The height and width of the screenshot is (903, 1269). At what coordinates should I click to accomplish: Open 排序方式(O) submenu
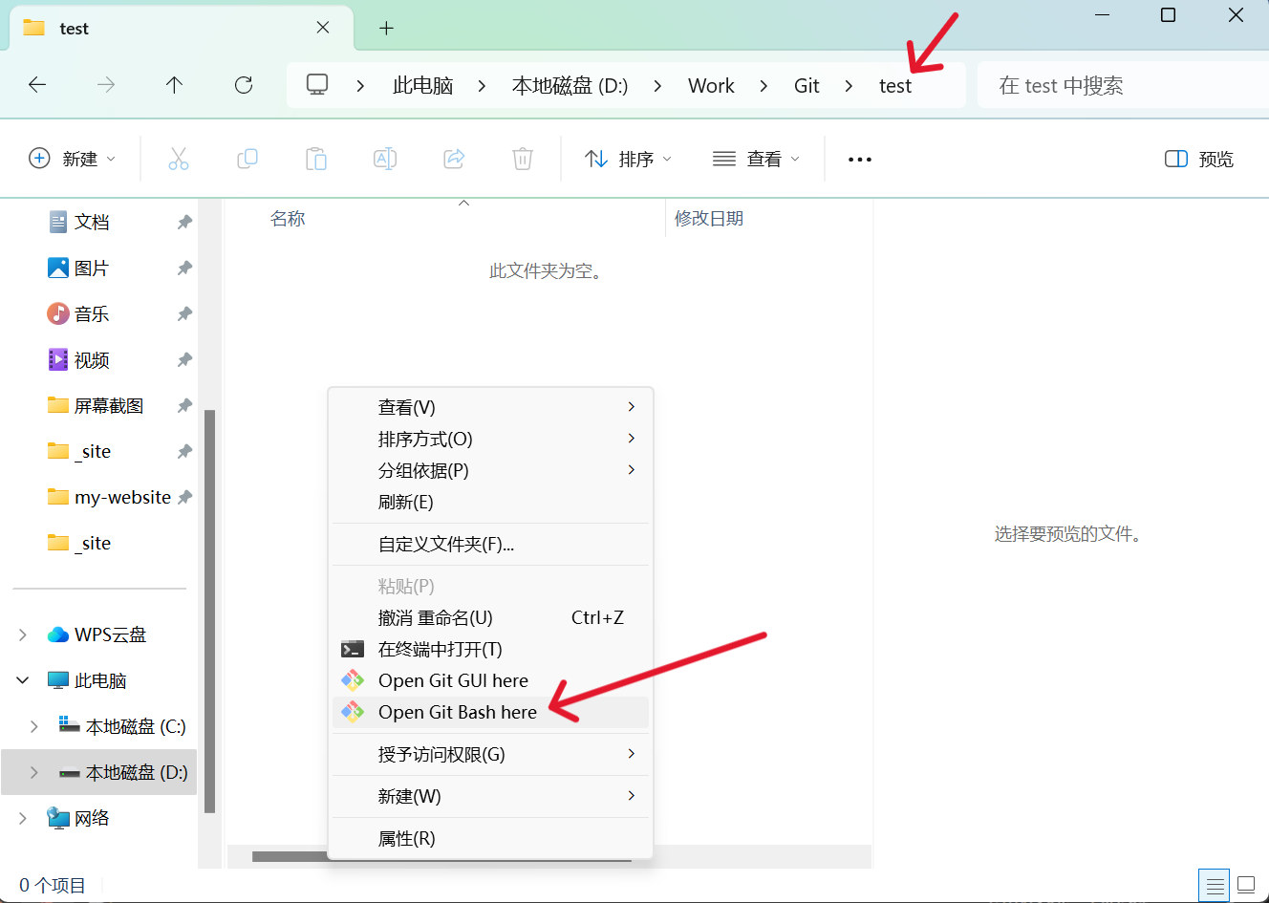pyautogui.click(x=490, y=439)
